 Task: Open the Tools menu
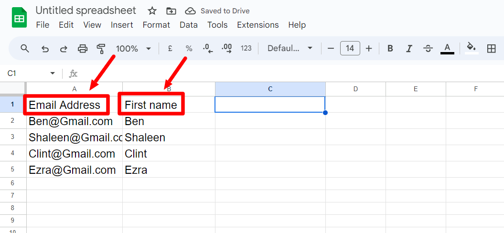coord(217,25)
